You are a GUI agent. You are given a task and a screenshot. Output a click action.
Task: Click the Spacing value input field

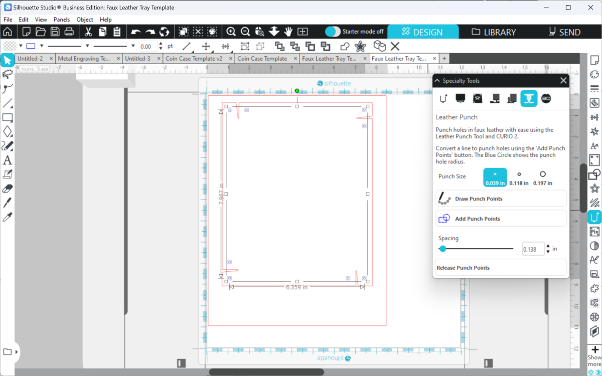coord(533,249)
